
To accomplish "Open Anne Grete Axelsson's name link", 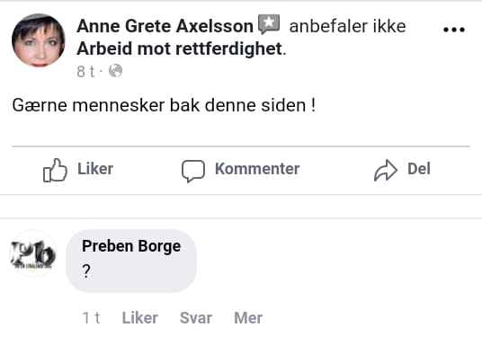I will [x=165, y=26].
